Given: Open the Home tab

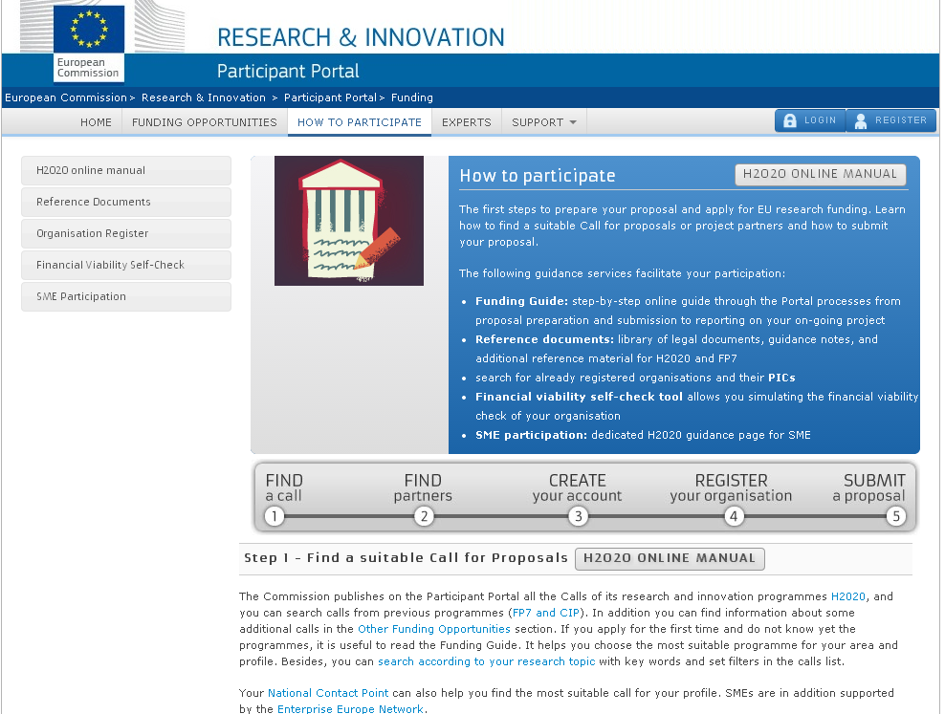Looking at the screenshot, I should click(96, 122).
